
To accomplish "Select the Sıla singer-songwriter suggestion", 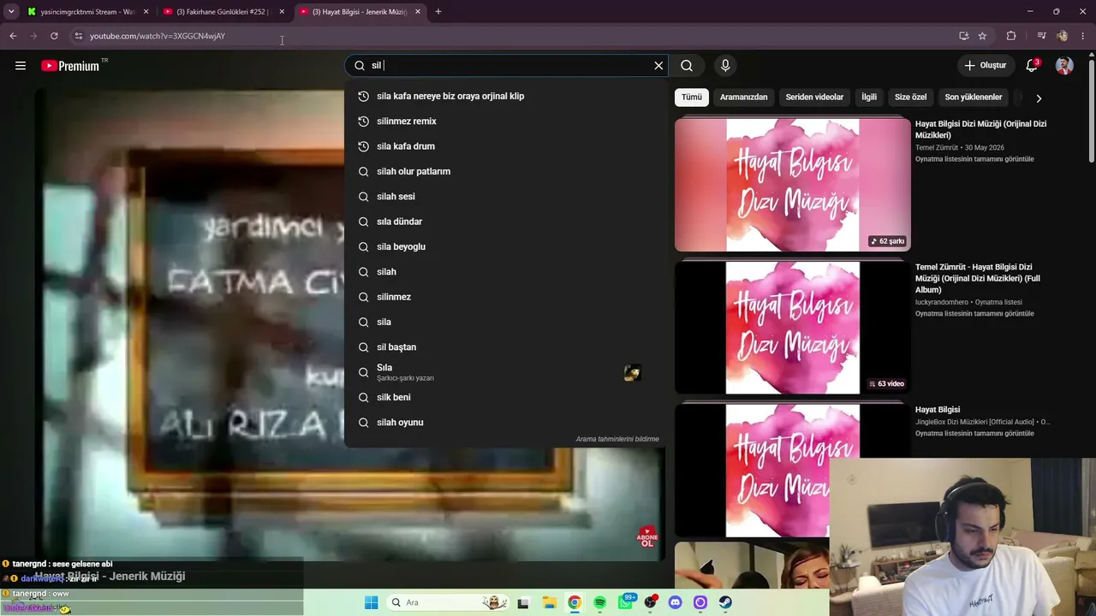I will click(x=506, y=372).
